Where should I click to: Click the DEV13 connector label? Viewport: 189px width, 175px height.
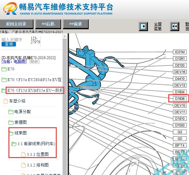click(180, 85)
